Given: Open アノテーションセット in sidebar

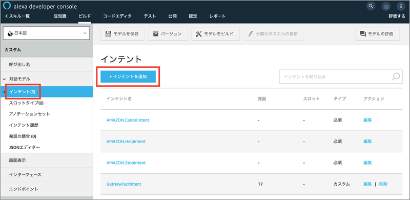Looking at the screenshot, I should click(x=29, y=114).
